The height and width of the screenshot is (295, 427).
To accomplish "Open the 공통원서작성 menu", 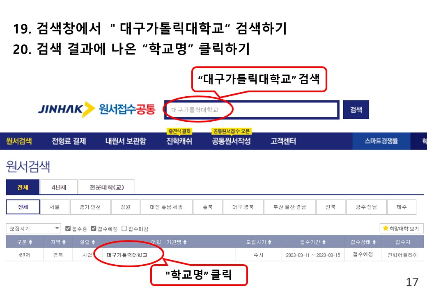I will [231, 141].
